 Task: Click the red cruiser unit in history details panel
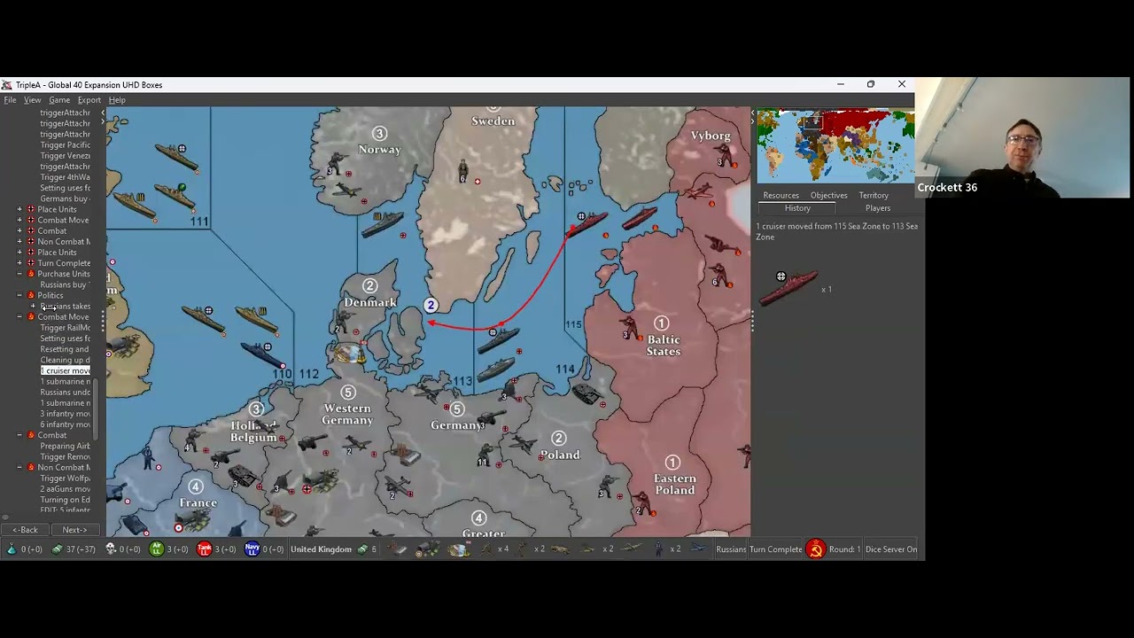pos(788,290)
